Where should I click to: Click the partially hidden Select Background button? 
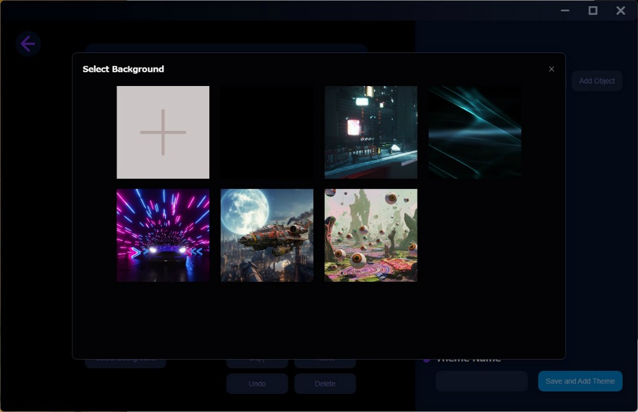(125, 363)
